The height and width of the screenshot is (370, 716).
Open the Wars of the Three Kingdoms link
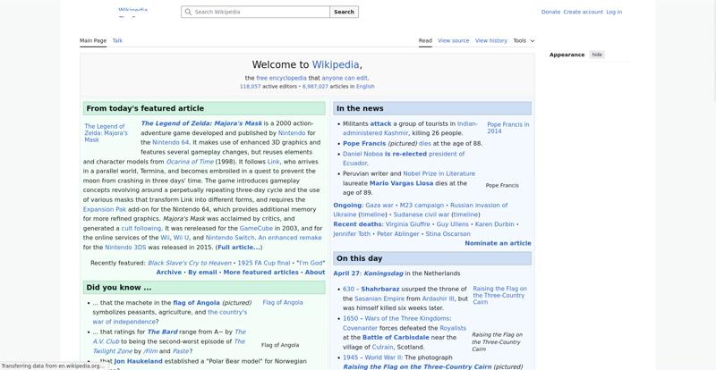407,318
